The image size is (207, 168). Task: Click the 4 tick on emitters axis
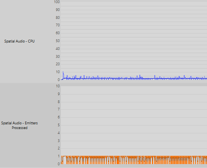pyautogui.click(x=59, y=133)
